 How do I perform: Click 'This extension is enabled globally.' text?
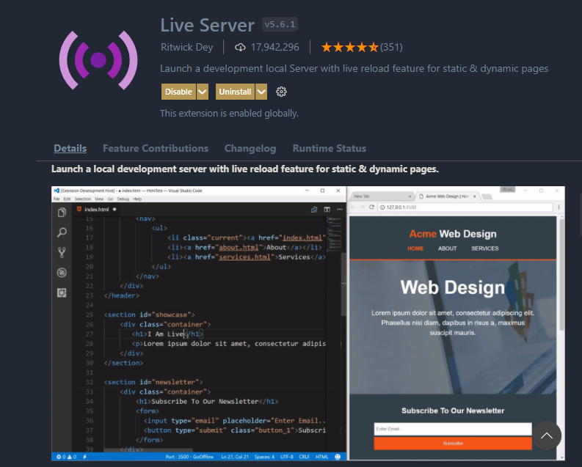(x=229, y=114)
